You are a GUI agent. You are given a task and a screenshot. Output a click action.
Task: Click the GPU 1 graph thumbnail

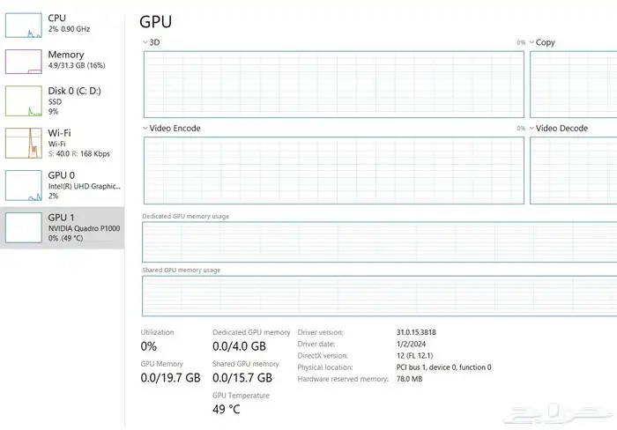pos(24,226)
